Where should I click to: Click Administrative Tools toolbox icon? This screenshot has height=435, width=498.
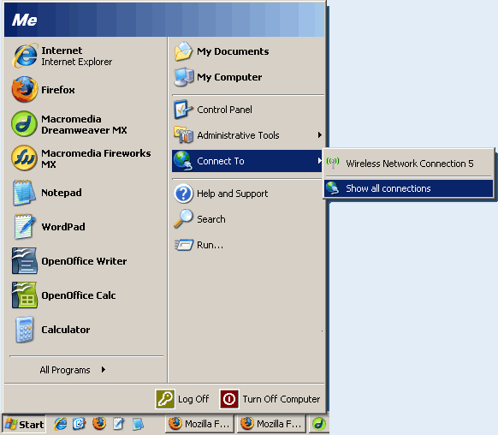(183, 135)
